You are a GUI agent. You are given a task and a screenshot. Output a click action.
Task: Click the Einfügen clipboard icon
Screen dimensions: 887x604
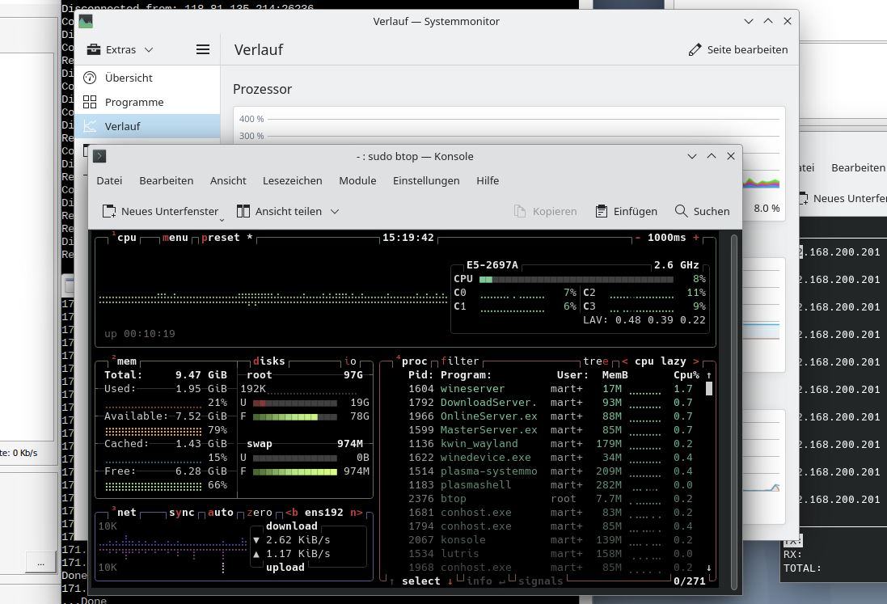point(602,212)
